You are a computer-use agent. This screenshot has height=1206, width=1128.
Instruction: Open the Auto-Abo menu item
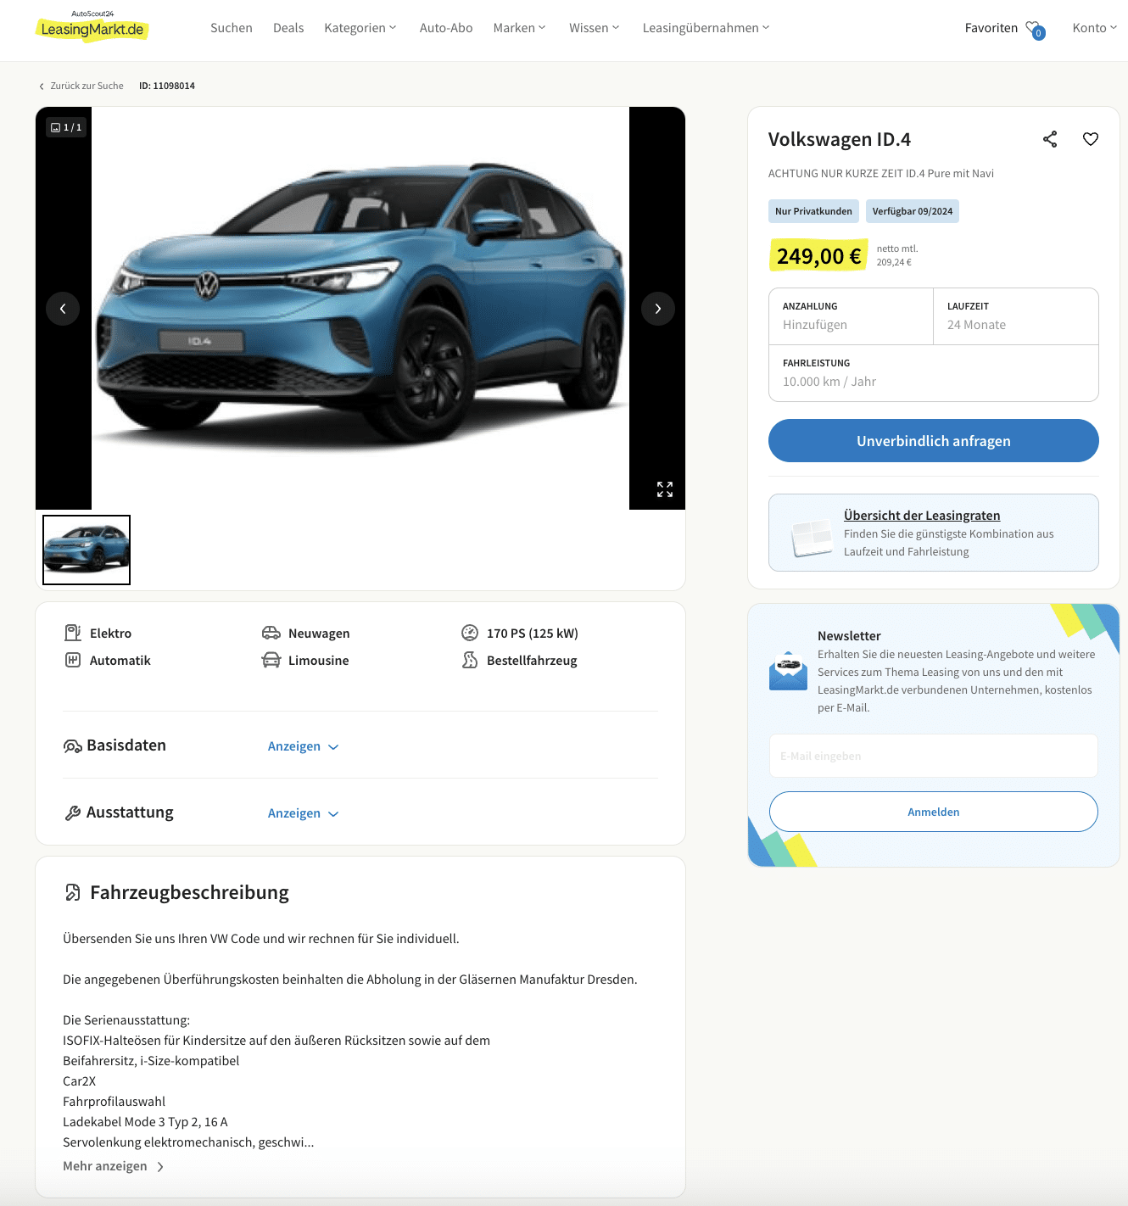tap(446, 28)
